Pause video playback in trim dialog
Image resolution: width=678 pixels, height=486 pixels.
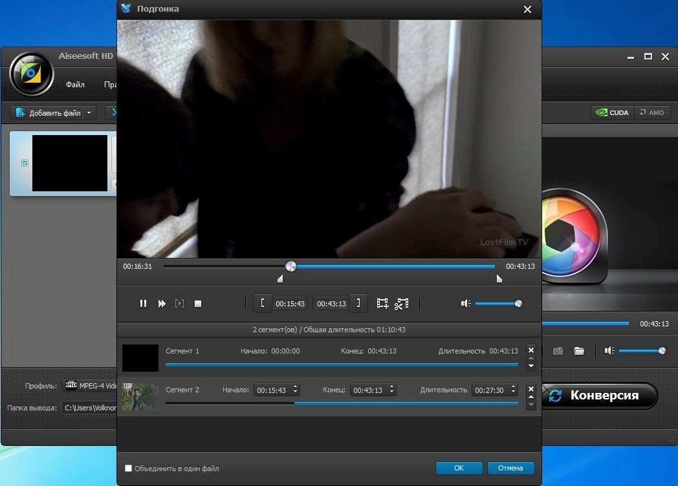pos(143,304)
